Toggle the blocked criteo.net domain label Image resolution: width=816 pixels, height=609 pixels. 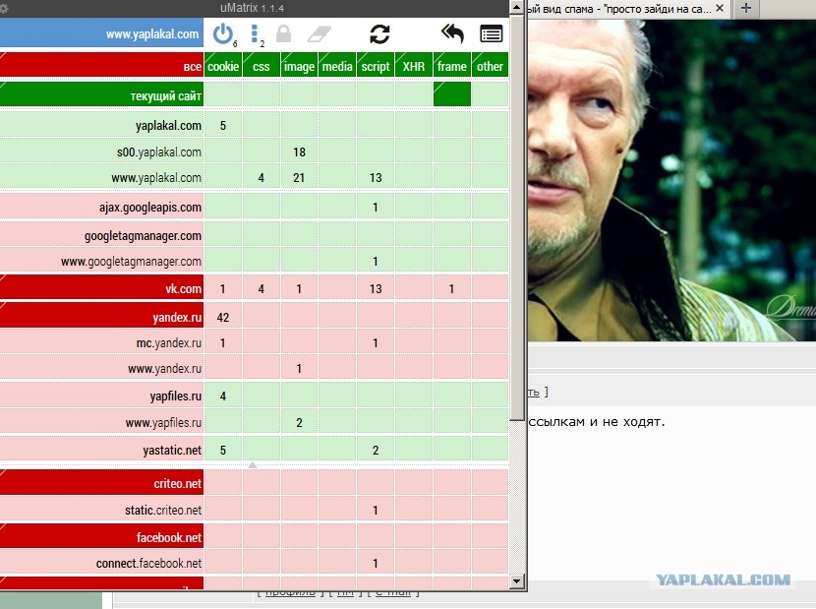101,483
